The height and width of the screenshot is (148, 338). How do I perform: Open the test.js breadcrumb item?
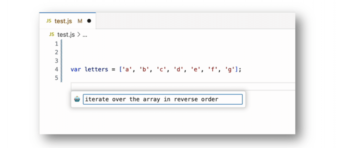tap(66, 35)
